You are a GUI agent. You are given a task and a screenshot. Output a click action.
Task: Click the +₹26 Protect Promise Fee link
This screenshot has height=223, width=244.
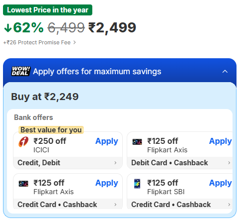click(37, 42)
